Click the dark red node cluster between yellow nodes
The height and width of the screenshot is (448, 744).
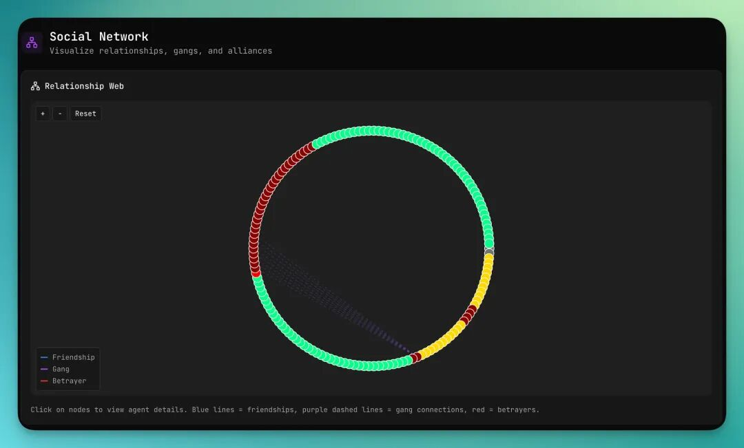468,314
